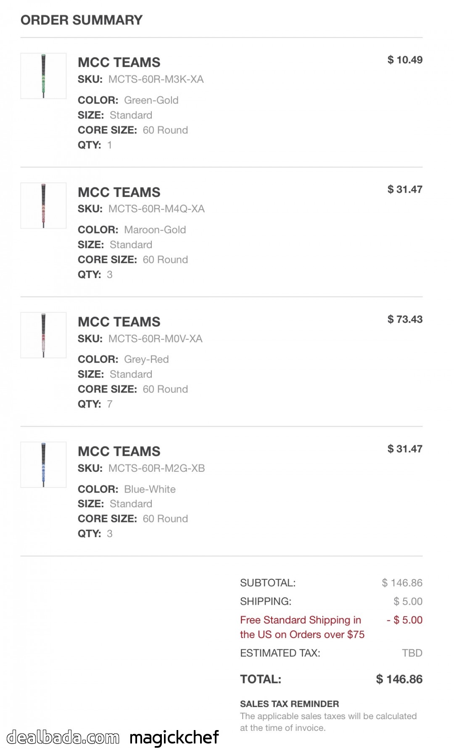This screenshot has width=454, height=749.
Task: Select SKU value MCTS-60R-M2G-XB
Action: pos(156,468)
